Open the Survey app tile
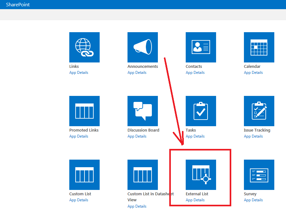 coord(259,175)
